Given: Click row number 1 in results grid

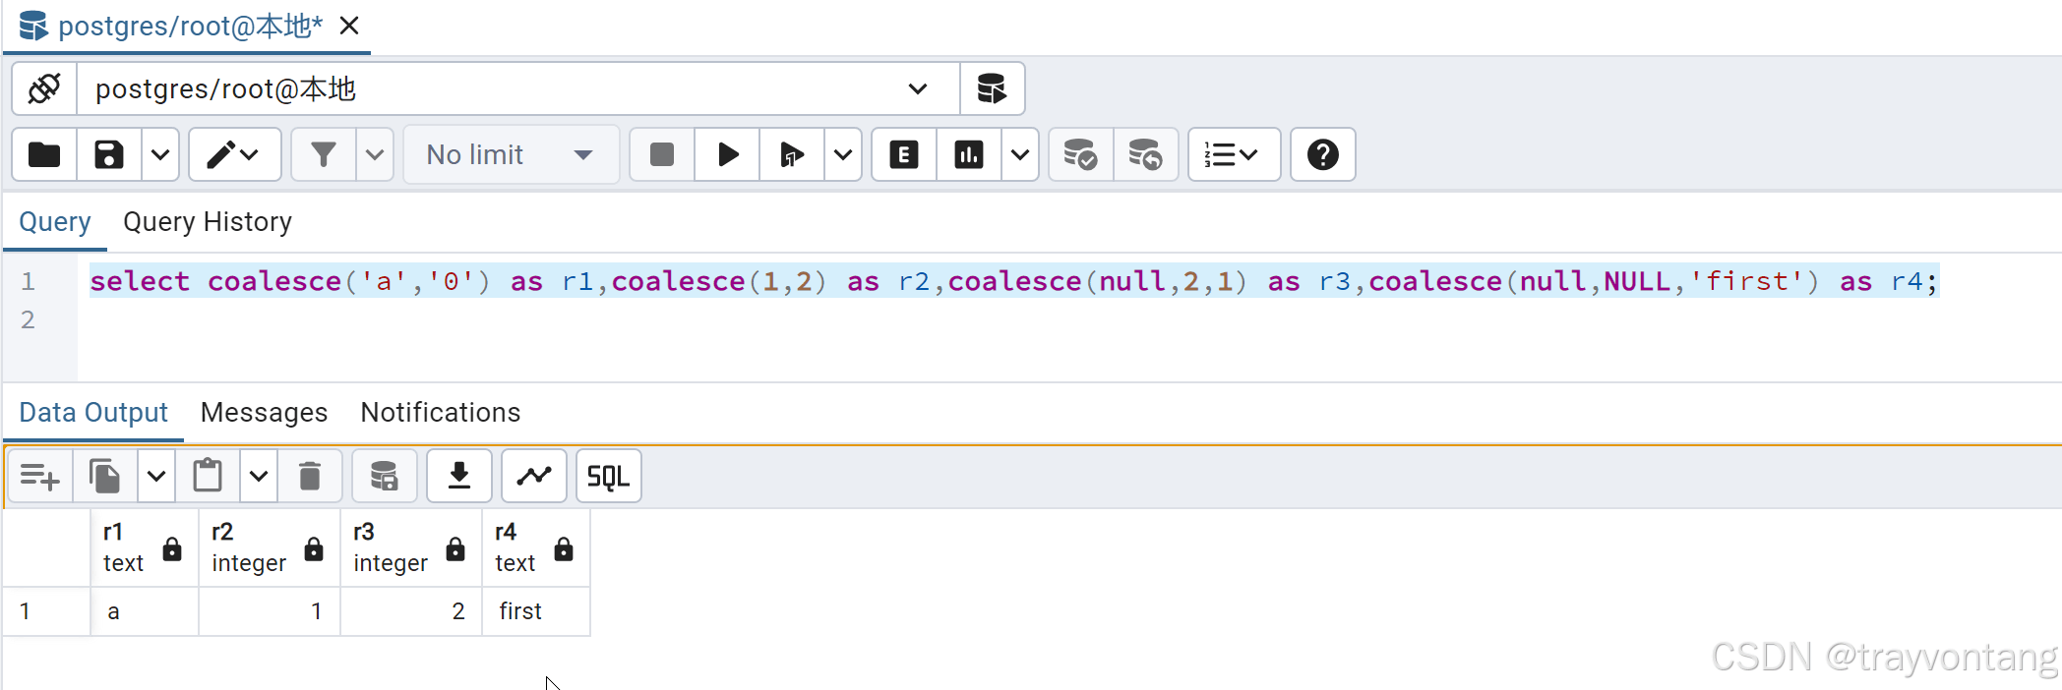Looking at the screenshot, I should click(x=46, y=611).
